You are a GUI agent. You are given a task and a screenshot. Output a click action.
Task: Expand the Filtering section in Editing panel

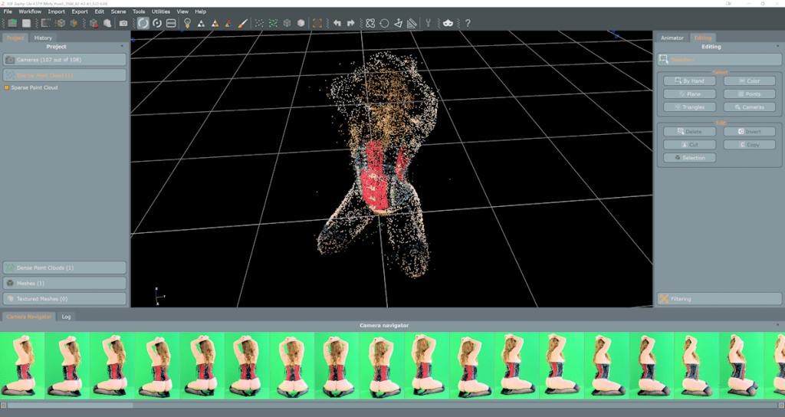point(718,299)
